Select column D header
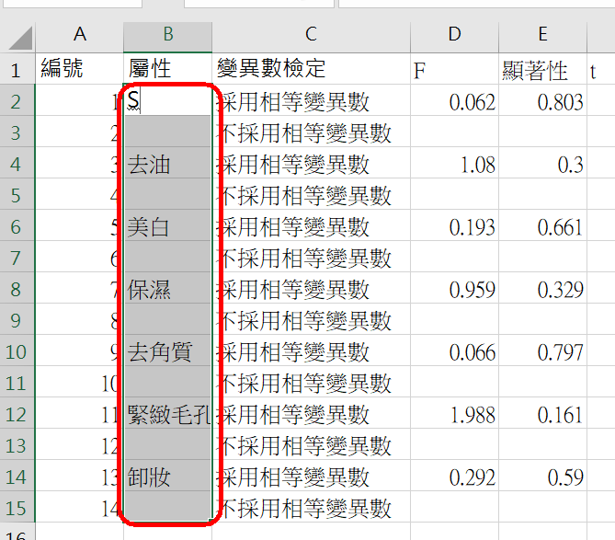The image size is (615, 540). pos(454,35)
